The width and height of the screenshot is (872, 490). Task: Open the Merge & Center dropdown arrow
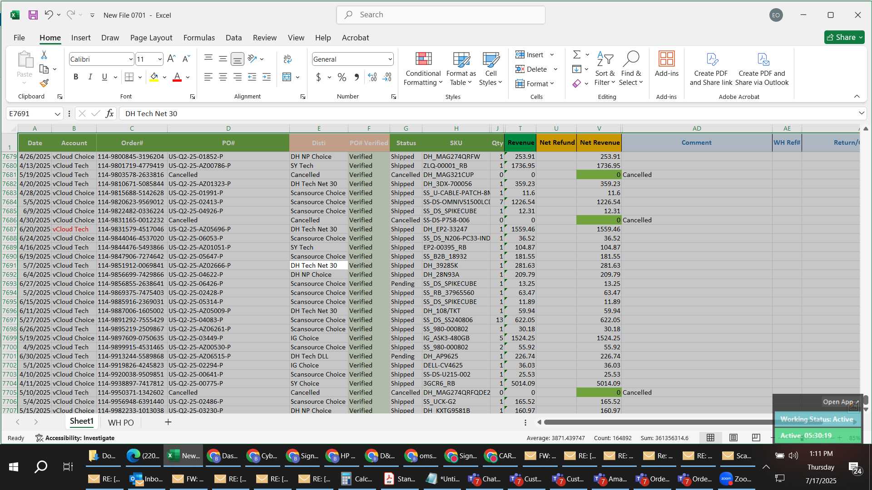297,78
